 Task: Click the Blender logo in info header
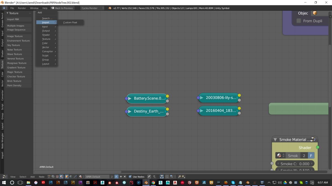click(110, 8)
